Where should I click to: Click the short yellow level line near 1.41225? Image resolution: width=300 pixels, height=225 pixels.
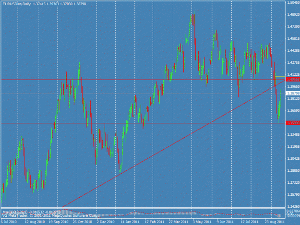[280, 76]
